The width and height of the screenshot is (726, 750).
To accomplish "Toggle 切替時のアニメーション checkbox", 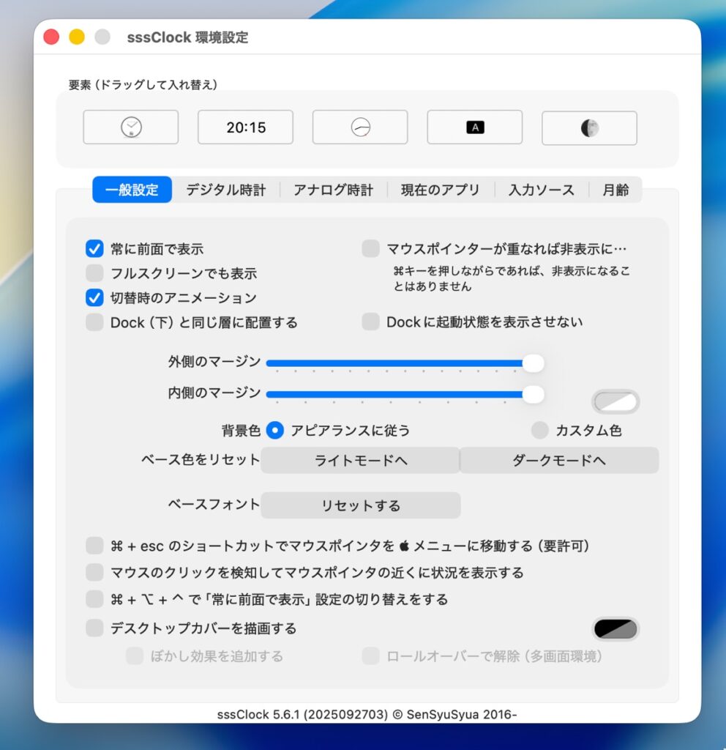I will (94, 297).
